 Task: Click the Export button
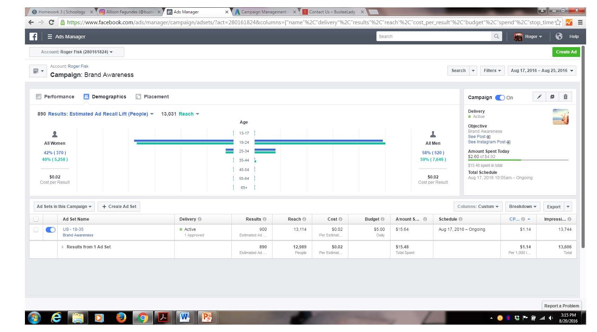pyautogui.click(x=553, y=207)
